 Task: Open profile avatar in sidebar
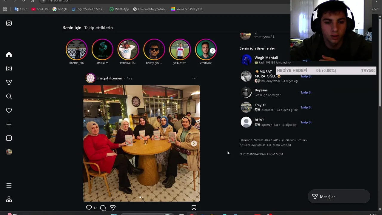click(x=9, y=152)
